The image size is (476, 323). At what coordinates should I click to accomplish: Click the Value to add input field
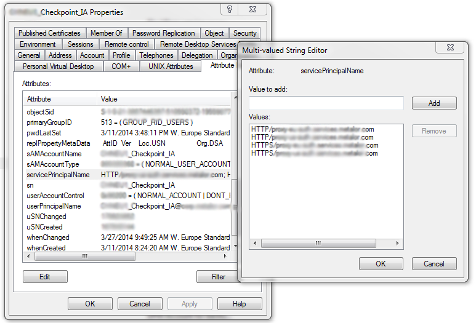pos(326,103)
